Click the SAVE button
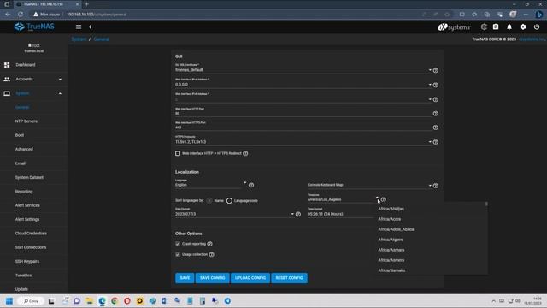The image size is (547, 308). 185,278
